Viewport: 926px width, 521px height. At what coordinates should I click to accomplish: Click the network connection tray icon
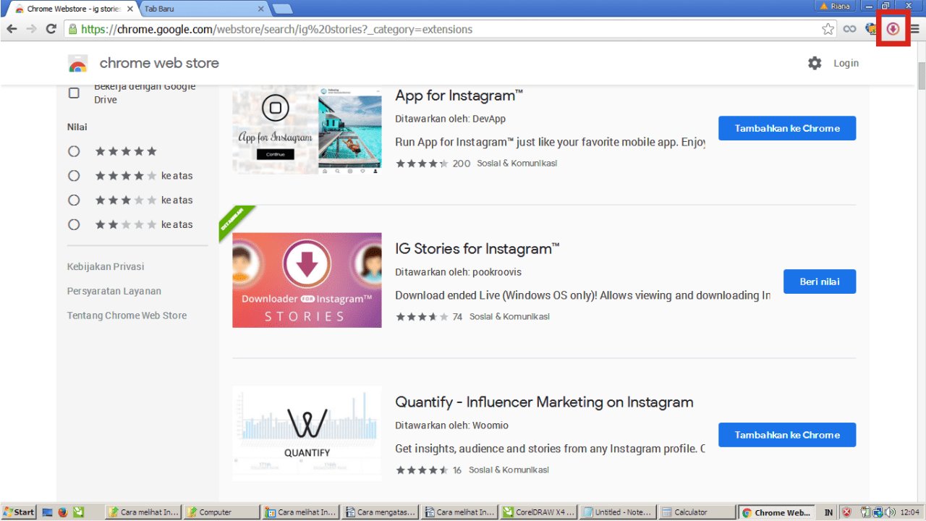[x=877, y=512]
